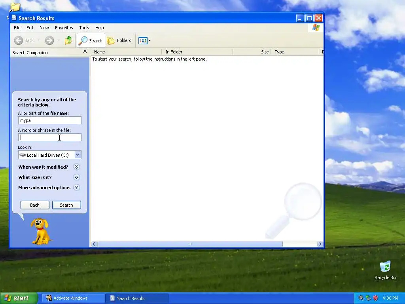This screenshot has height=304, width=405.
Task: Minimize the Search Results window
Action: 300,18
